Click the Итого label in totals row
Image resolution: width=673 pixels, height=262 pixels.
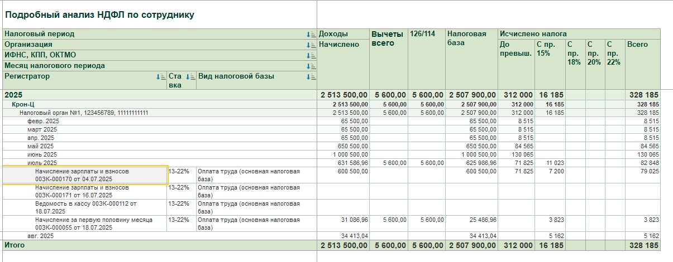tap(15, 245)
